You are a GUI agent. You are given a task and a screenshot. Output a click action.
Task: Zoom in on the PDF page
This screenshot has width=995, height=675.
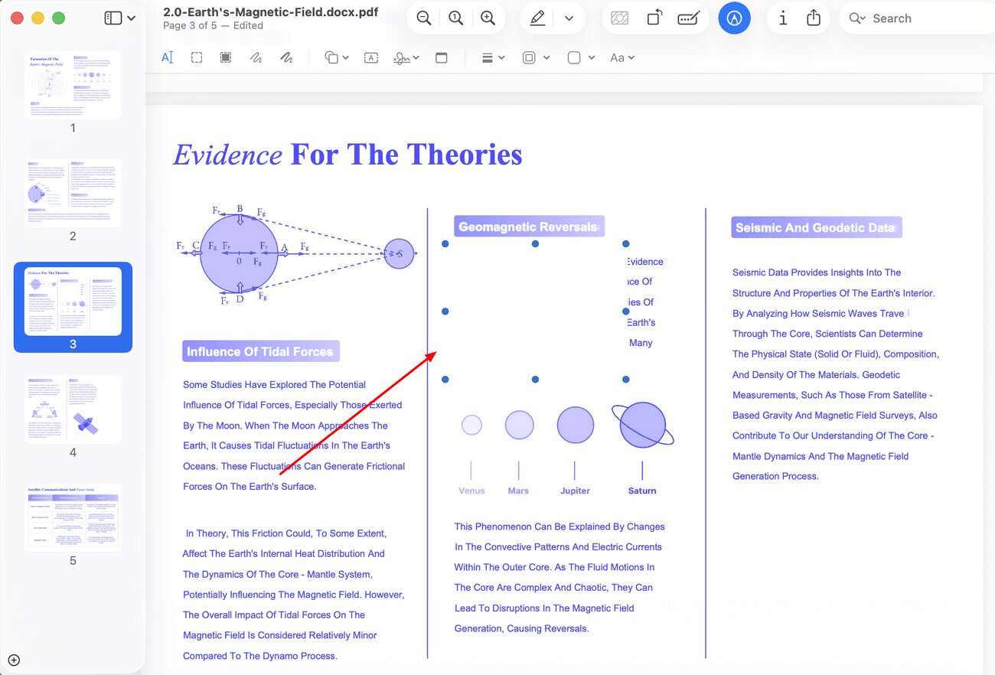488,18
